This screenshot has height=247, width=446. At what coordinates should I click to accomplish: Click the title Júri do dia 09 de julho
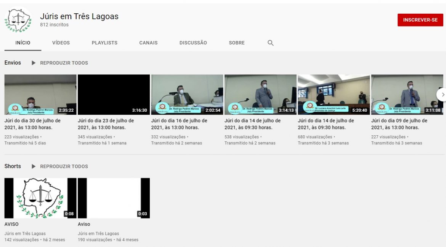[399, 124]
